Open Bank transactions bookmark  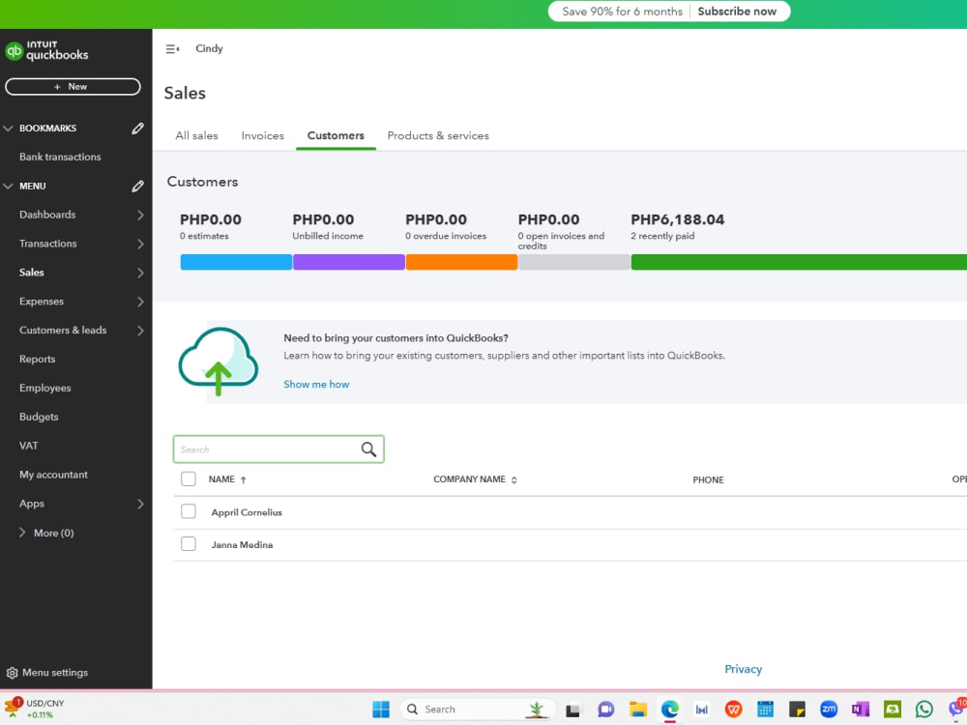click(60, 157)
